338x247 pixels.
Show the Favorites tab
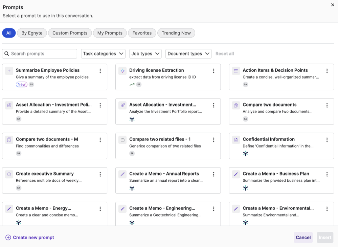point(142,33)
